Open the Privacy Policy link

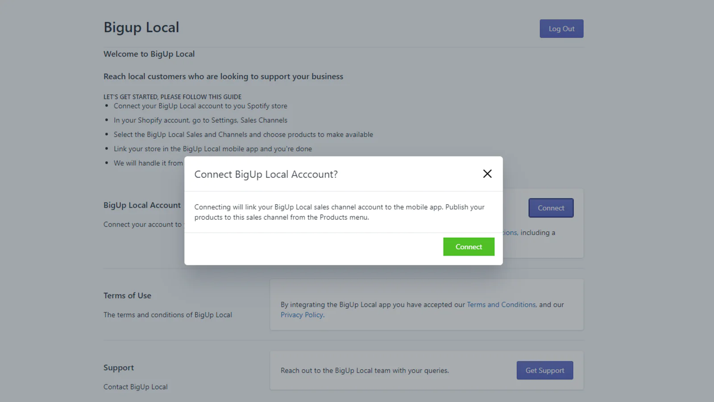pos(302,315)
